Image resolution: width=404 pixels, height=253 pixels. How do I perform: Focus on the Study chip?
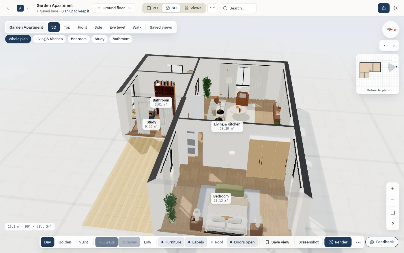coord(100,39)
